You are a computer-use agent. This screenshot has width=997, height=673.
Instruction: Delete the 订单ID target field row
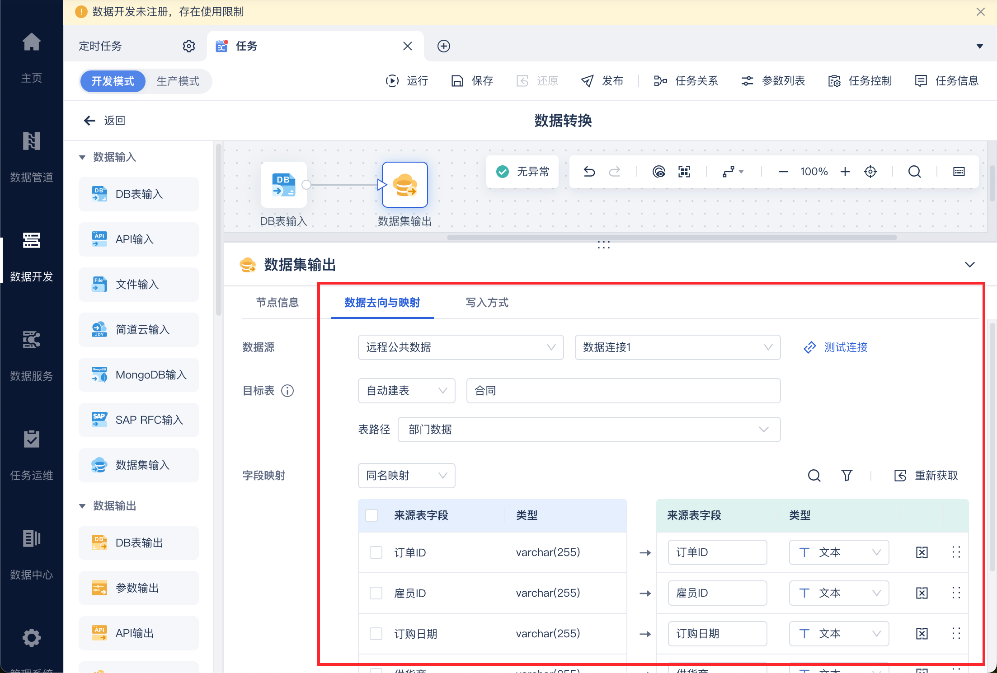(922, 552)
